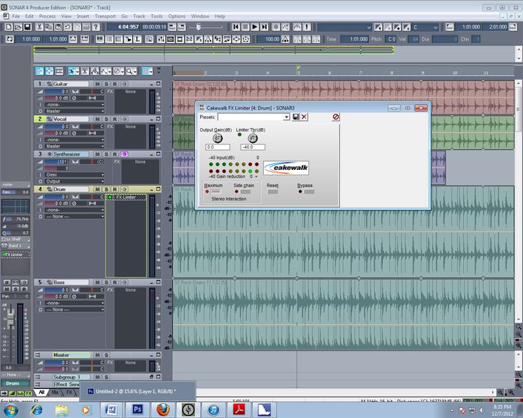Screen dimensions: 523x418
Task: Minimize the Guitar track strip
Action: [152, 84]
